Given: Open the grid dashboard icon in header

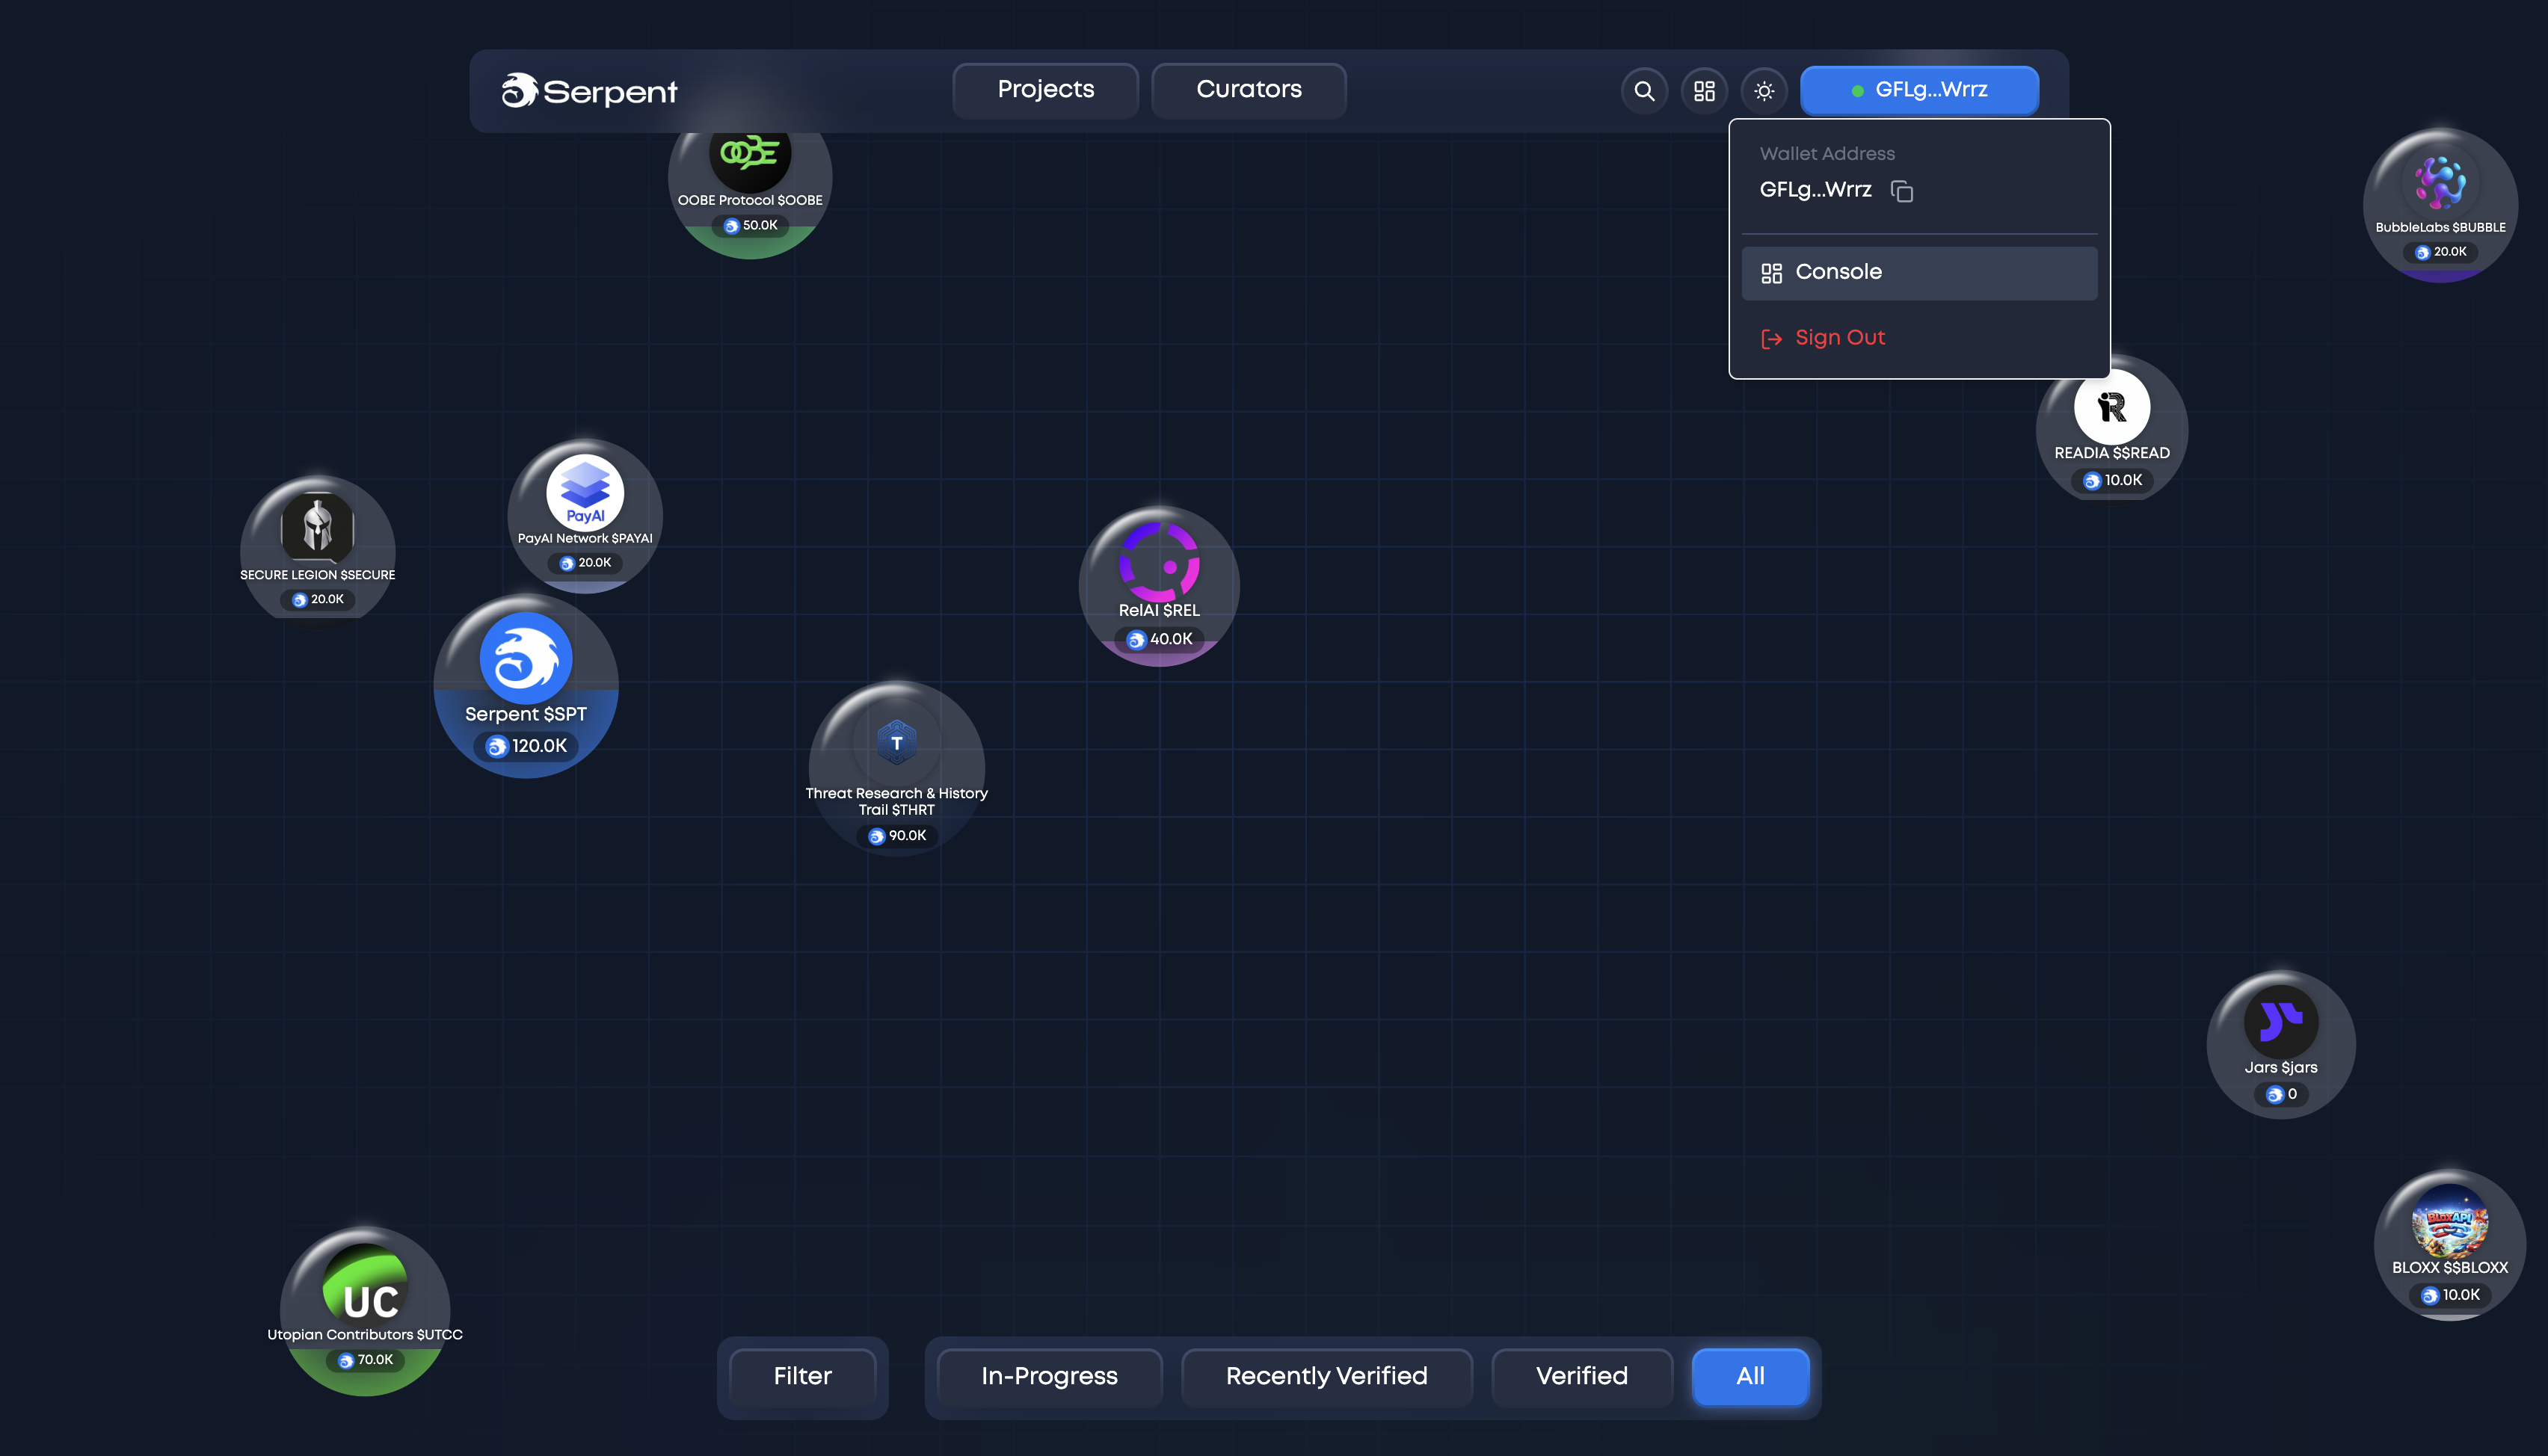Looking at the screenshot, I should coord(1704,91).
